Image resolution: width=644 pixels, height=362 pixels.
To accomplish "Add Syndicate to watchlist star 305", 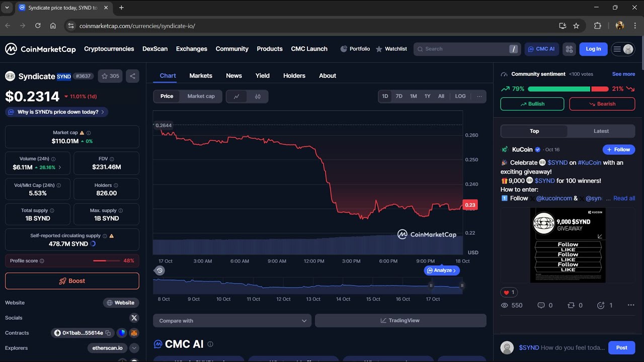I will (110, 76).
